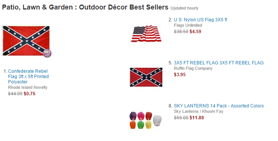Open the Confederate Rebel Flag product image
This screenshot has height=141, width=278.
[26, 41]
